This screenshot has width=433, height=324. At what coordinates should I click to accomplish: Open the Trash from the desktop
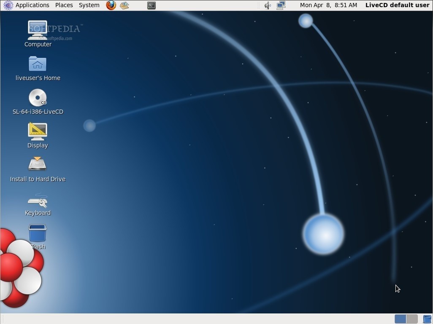click(38, 232)
